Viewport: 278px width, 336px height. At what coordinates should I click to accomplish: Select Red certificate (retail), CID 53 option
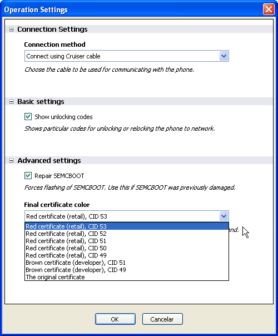(127, 226)
